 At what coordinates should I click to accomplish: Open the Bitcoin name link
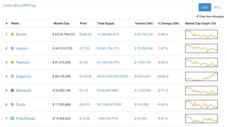21,34
